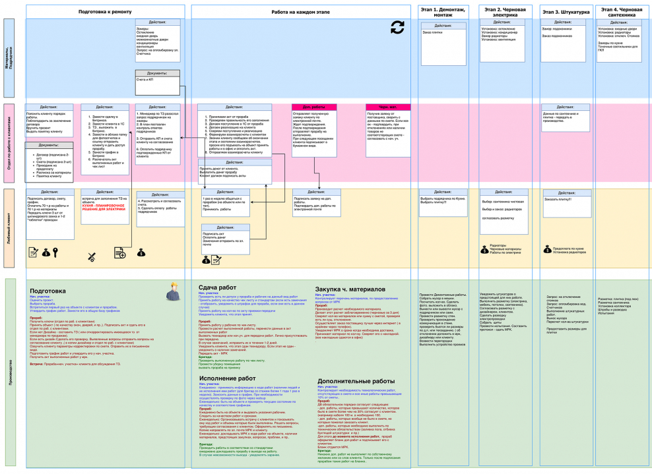Viewport: 652px width, 474px height.
Task: Click the money bag beside the key icon
Action: click(46, 252)
